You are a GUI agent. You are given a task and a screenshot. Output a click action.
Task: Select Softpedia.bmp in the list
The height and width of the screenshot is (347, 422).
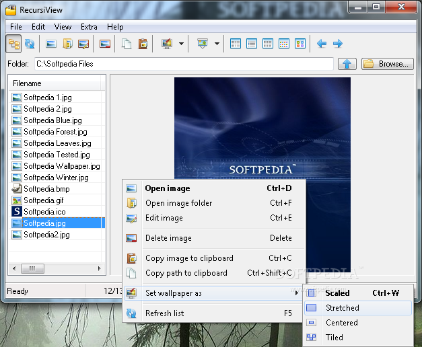(x=57, y=189)
